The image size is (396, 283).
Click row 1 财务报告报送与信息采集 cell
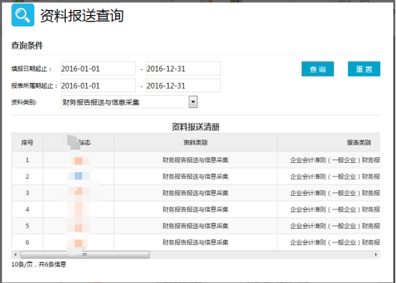(x=195, y=160)
